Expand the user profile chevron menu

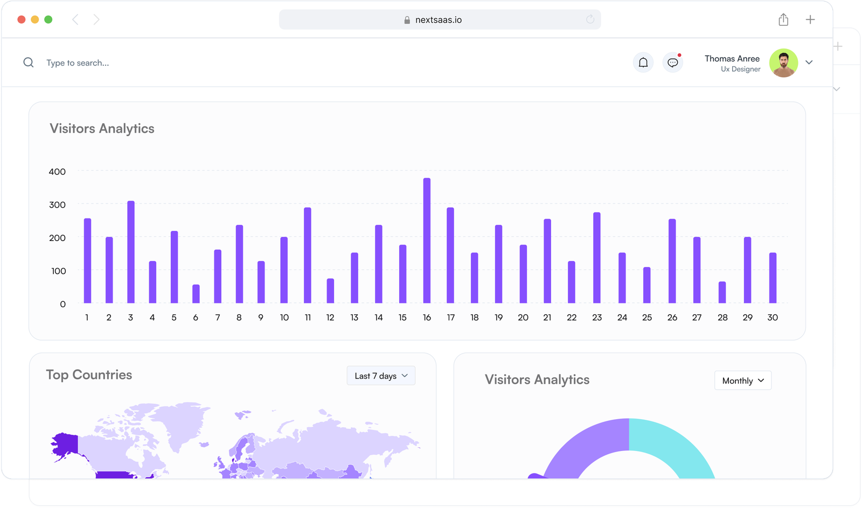pyautogui.click(x=809, y=62)
